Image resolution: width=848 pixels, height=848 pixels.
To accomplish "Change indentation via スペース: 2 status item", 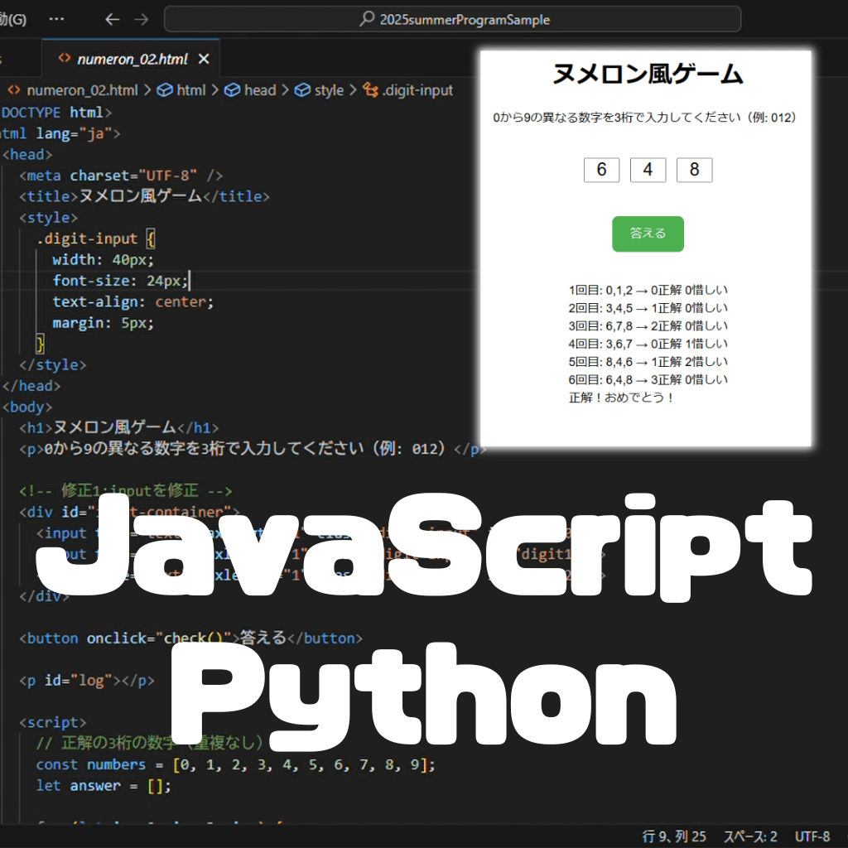I will (750, 836).
